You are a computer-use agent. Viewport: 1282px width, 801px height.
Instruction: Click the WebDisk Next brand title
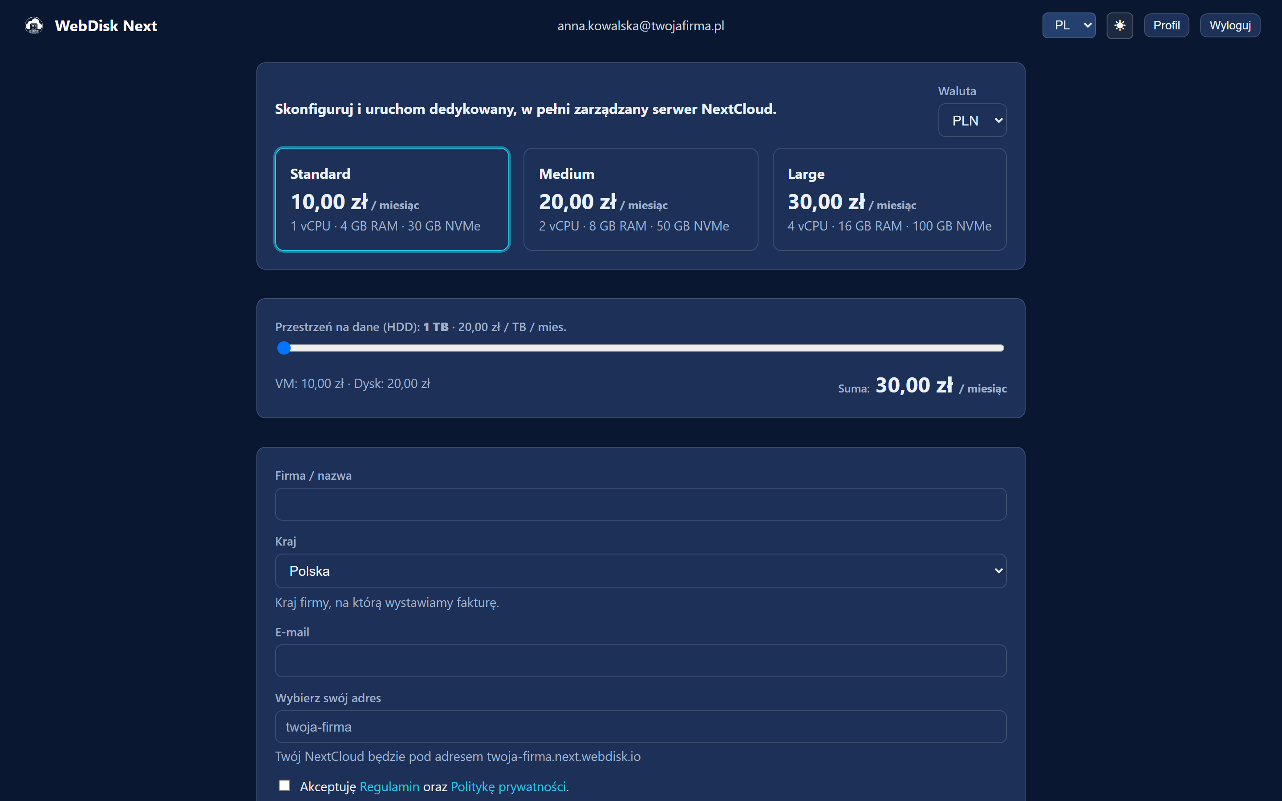click(x=106, y=25)
